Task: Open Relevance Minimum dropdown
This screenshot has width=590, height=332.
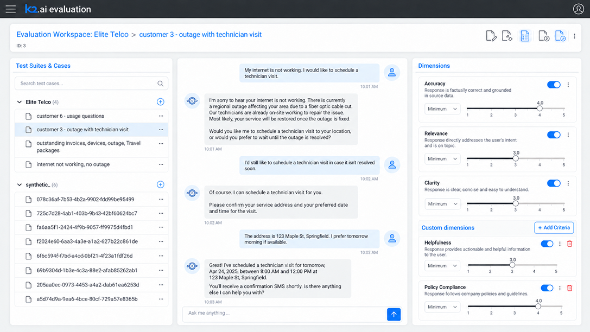Action: pos(442,159)
